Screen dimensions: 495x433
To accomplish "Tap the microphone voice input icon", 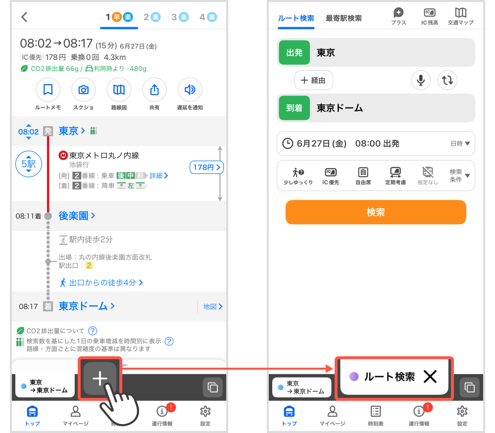I will pos(420,80).
